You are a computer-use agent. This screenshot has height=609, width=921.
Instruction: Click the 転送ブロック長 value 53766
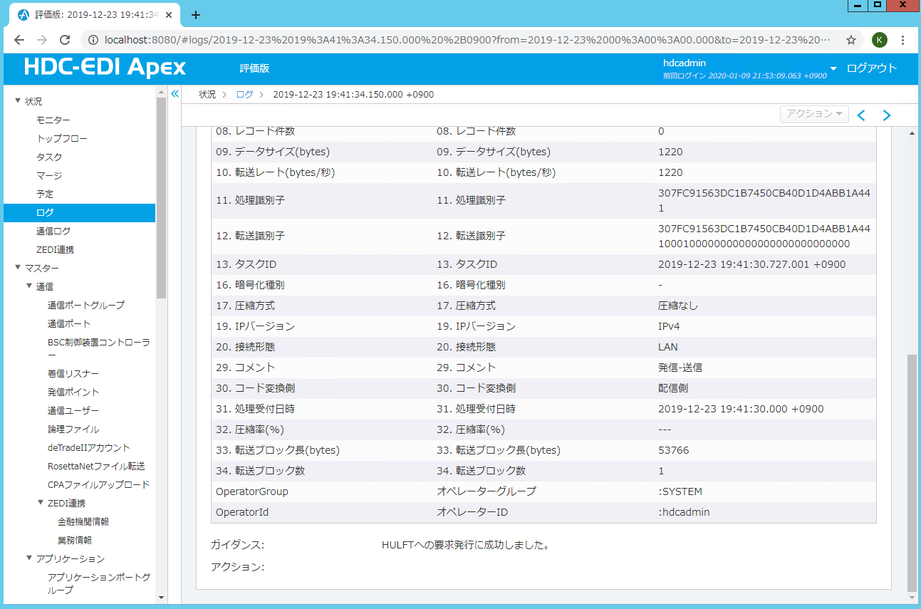click(x=673, y=450)
